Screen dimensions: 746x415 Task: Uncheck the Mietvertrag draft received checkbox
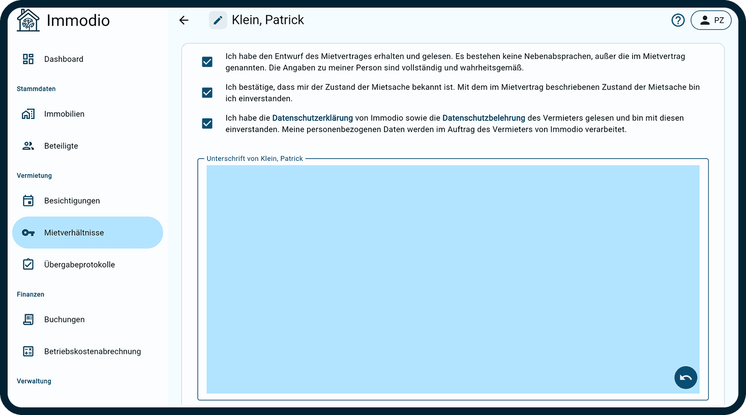point(207,62)
